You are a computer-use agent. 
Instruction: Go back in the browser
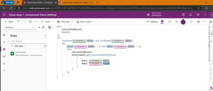(4, 8)
